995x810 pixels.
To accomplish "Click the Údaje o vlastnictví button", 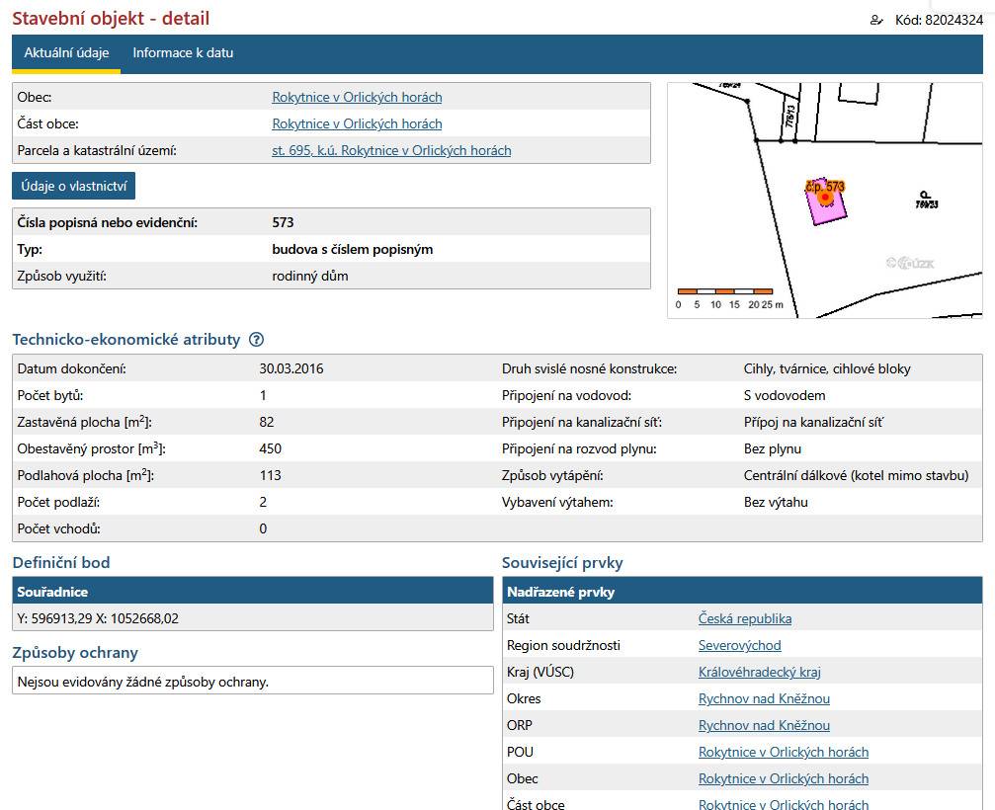I will coord(73,186).
